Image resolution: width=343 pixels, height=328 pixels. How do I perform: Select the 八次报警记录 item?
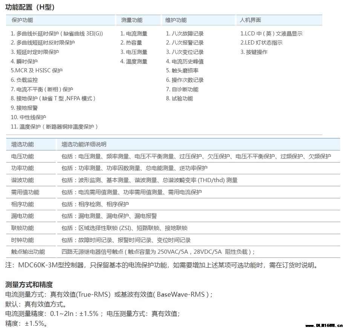coord(185,43)
